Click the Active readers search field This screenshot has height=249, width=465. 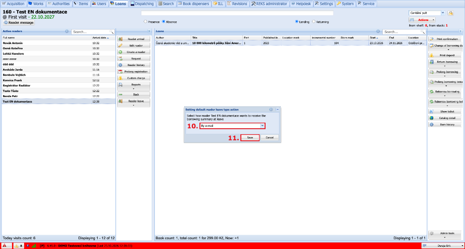[91, 32]
